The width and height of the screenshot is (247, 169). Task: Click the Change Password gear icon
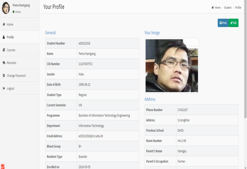point(4,76)
